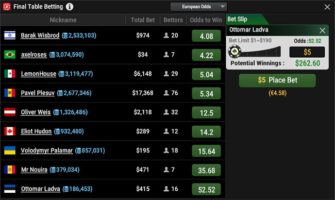Click the (€4.58) converted amount text
The image size is (335, 200).
click(277, 93)
